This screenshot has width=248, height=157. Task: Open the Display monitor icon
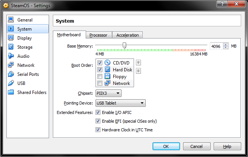[11, 38]
